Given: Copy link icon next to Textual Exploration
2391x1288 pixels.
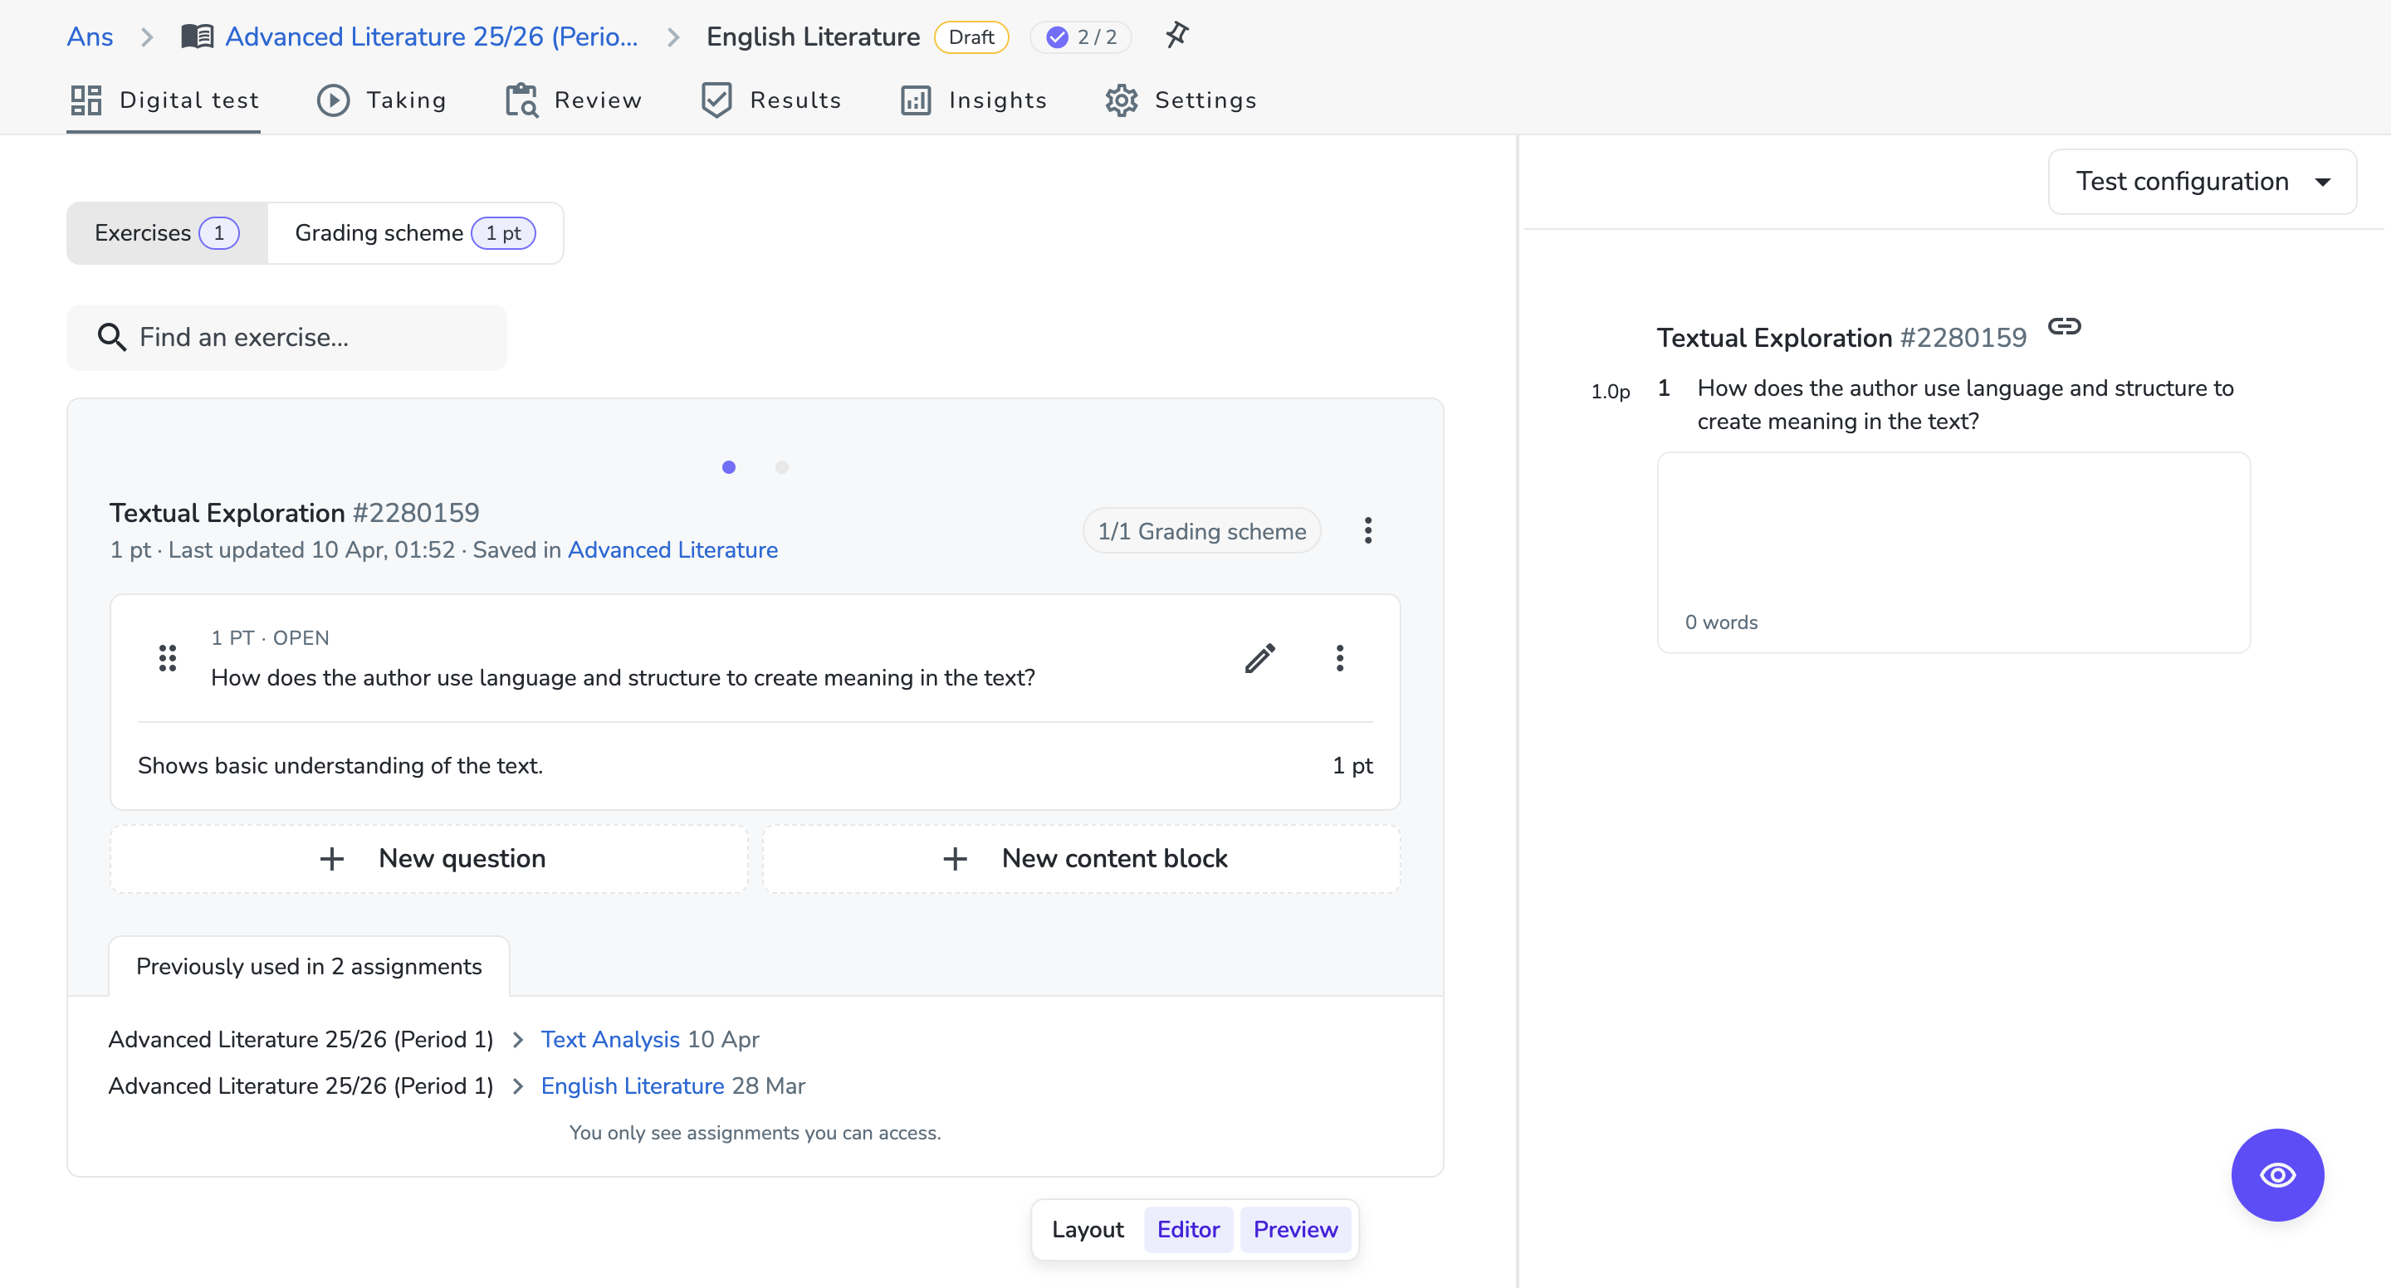Looking at the screenshot, I should point(2064,327).
